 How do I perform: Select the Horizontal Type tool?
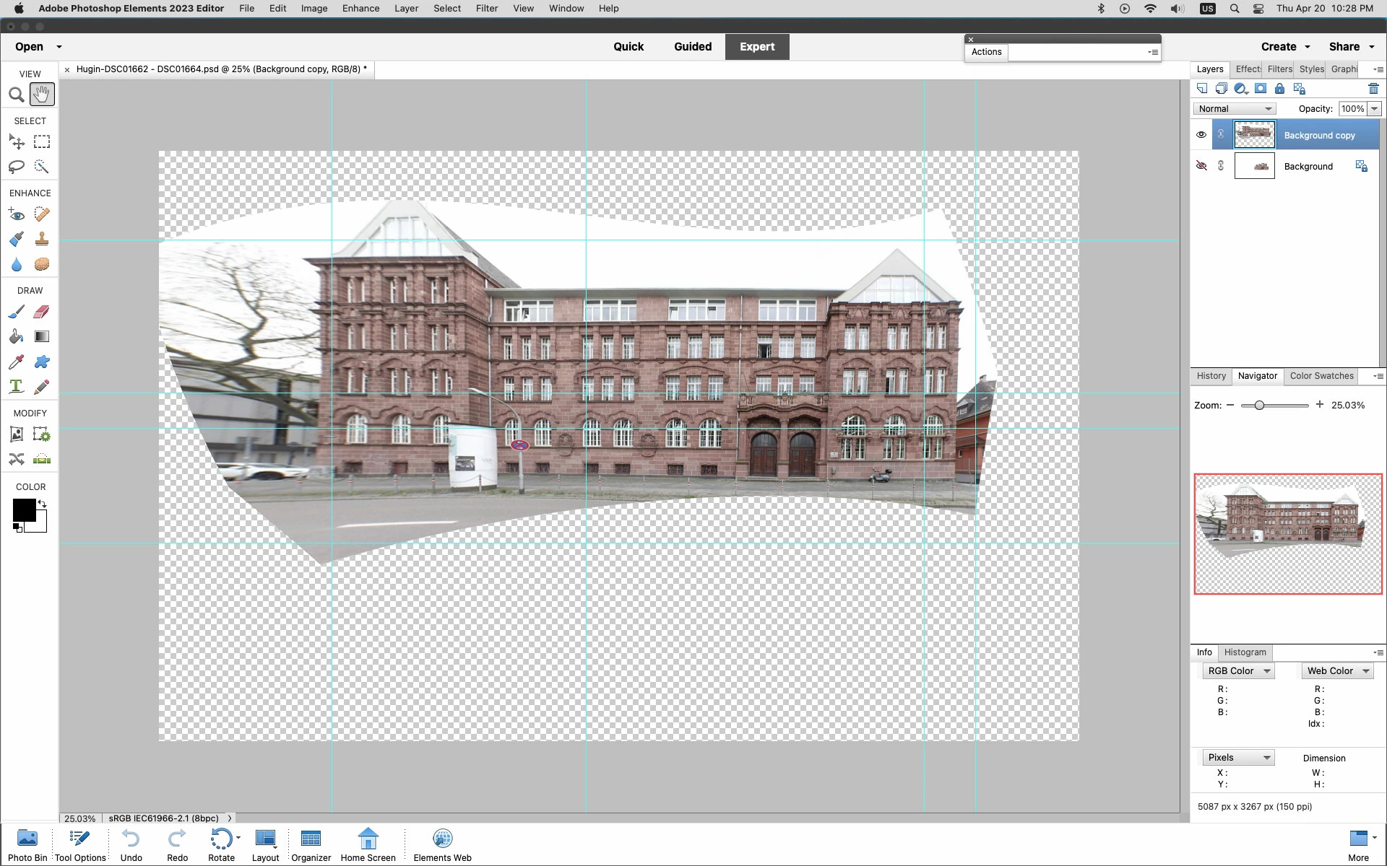click(16, 387)
